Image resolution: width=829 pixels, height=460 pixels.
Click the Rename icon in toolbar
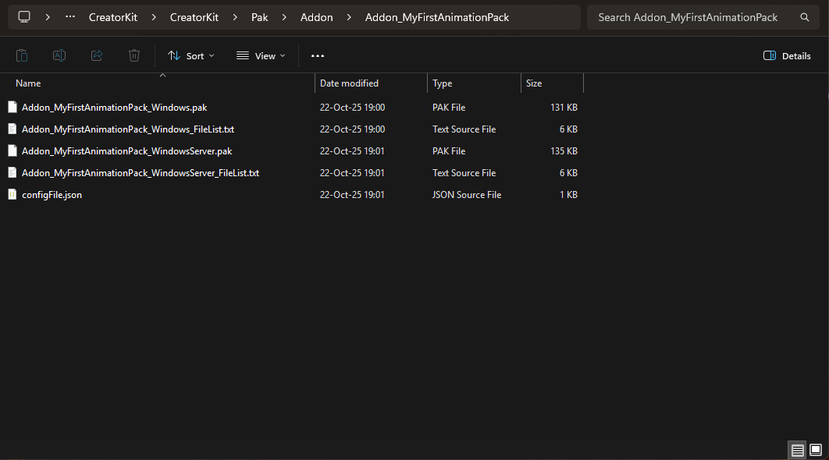59,55
